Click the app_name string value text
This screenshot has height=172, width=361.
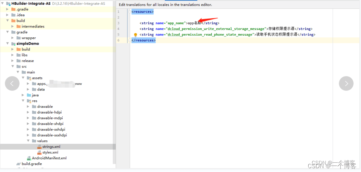click(194, 23)
